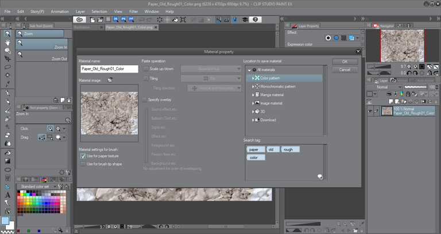Click OK in Material property dialog
The height and width of the screenshot is (234, 441).
(x=345, y=62)
